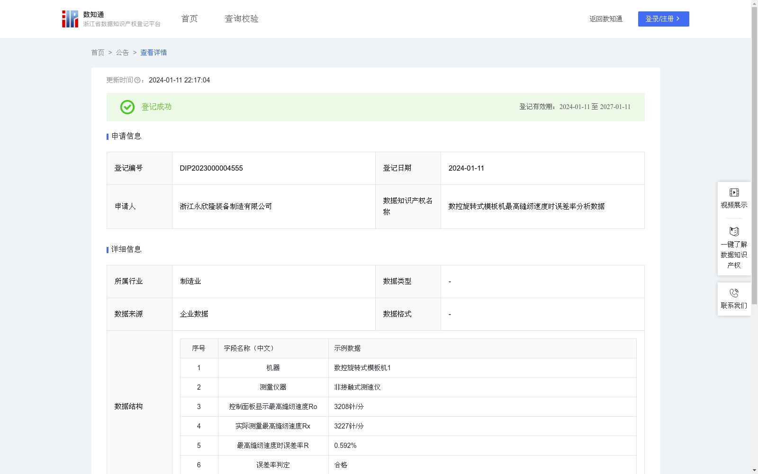The image size is (758, 474).
Task: Click the help icon beside 更新时间
Action: (x=137, y=81)
